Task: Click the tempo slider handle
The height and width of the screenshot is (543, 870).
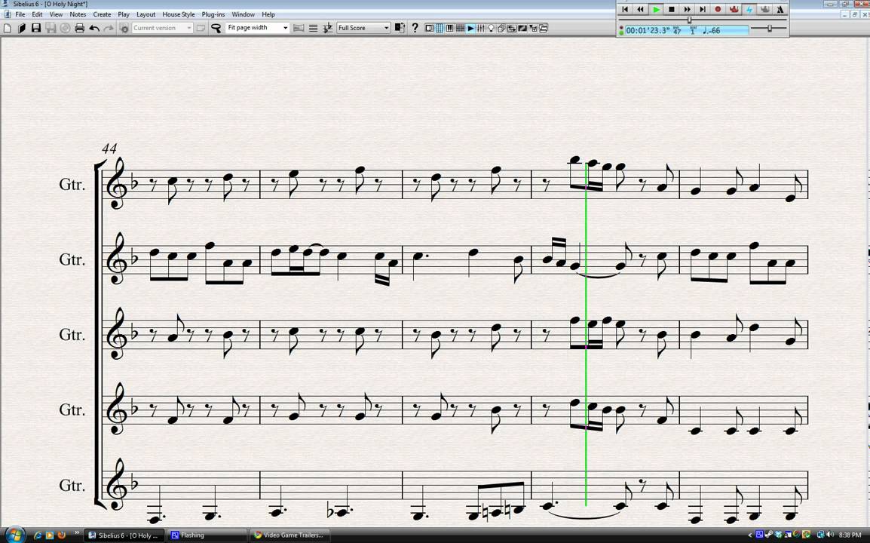Action: tap(770, 28)
